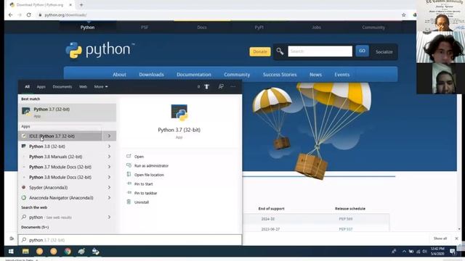This screenshot has height=261, width=465.
Task: Click the Windows search text box
Action: point(130,240)
